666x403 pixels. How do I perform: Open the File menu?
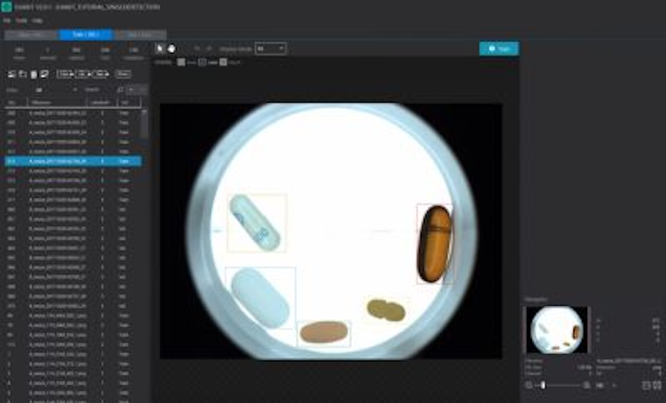coord(6,20)
